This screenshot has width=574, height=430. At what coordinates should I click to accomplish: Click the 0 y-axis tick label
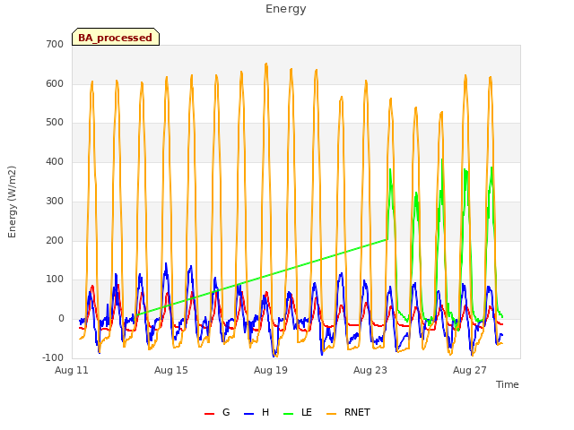(x=61, y=319)
